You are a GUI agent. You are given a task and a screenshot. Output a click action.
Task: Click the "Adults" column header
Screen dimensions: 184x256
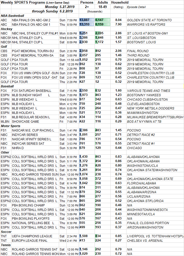(103, 2)
